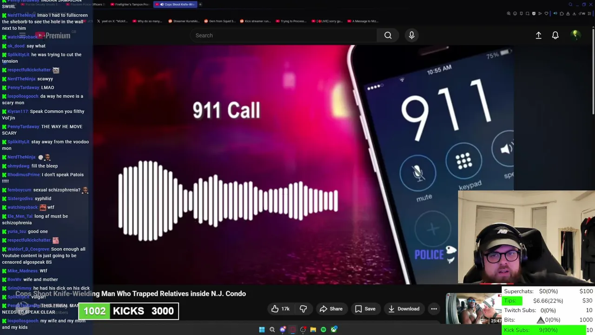Viewport: 595px width, 335px height.
Task: Open the Easy setup sliders menu
Action: [589, 13]
